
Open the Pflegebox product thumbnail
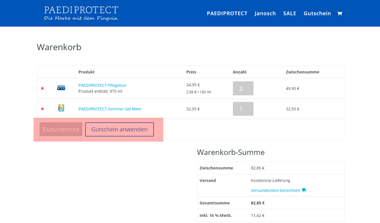click(x=61, y=87)
